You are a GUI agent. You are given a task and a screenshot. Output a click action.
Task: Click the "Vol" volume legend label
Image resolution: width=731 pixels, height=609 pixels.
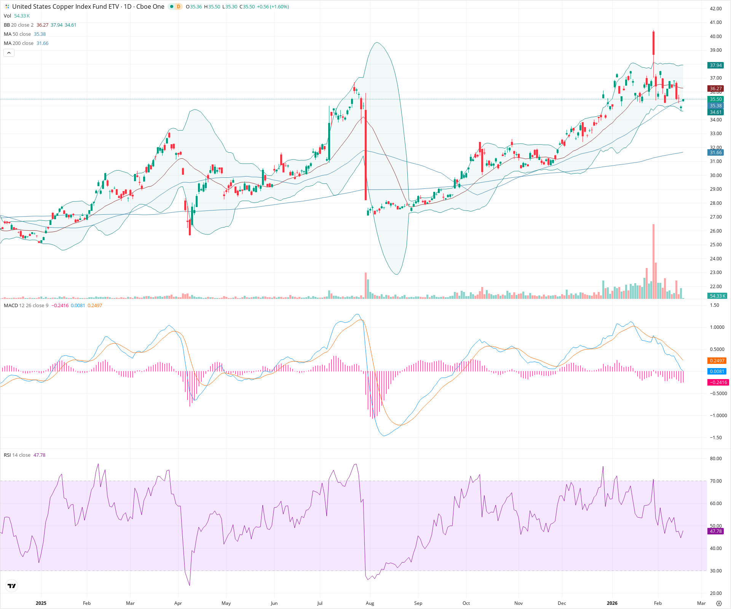point(7,16)
